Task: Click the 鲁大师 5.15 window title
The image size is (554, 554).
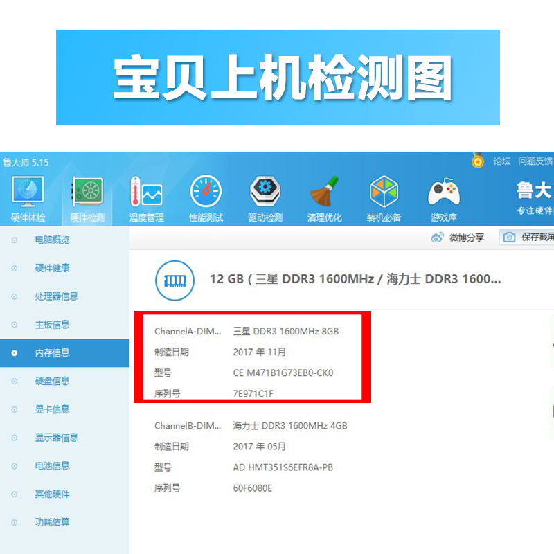Action: click(x=26, y=163)
